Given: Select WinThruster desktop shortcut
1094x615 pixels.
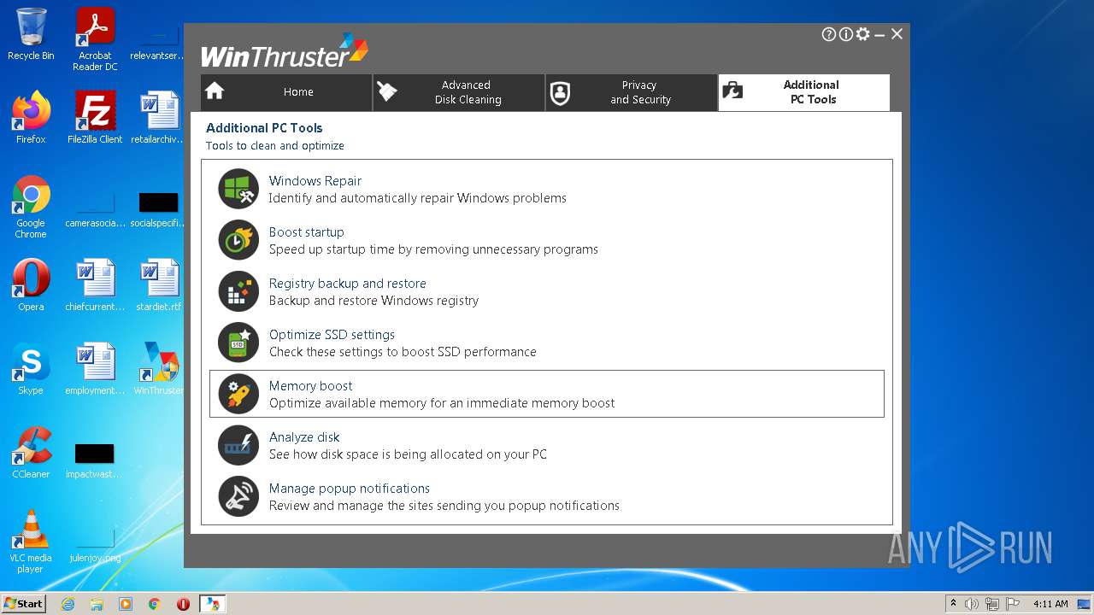Looking at the screenshot, I should pyautogui.click(x=159, y=369).
